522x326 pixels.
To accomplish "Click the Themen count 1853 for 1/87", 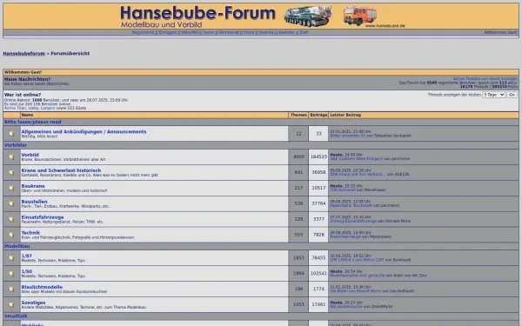I will [298, 258].
